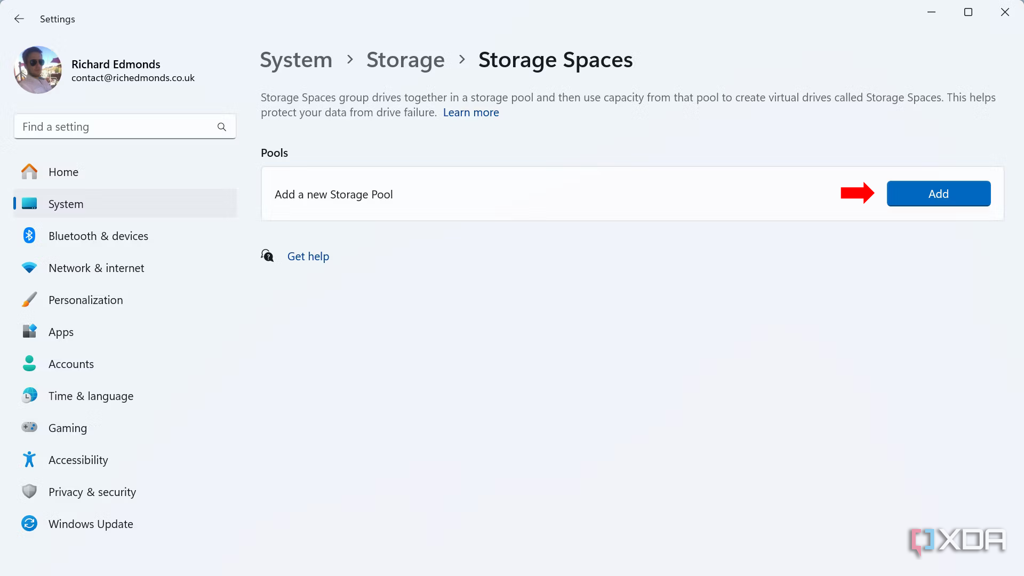Select System in the sidebar
This screenshot has width=1024, height=576.
tap(66, 204)
